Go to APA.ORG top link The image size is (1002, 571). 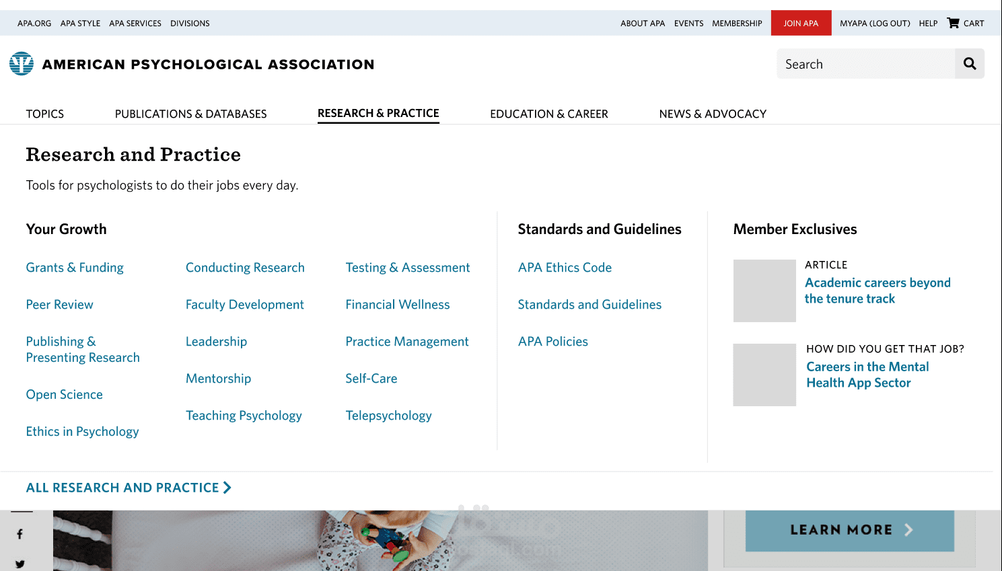(x=34, y=23)
